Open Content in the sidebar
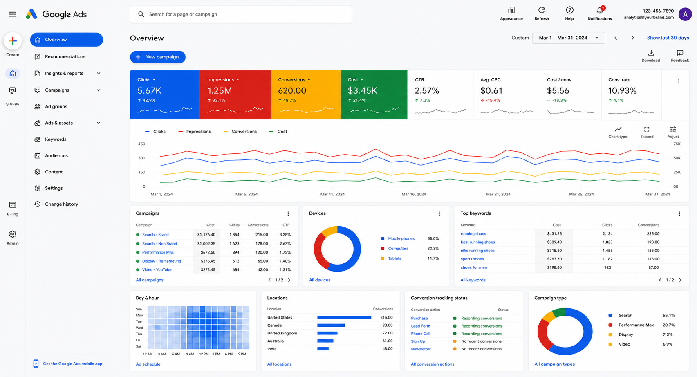Viewport: 697px width, 377px height. pos(54,172)
